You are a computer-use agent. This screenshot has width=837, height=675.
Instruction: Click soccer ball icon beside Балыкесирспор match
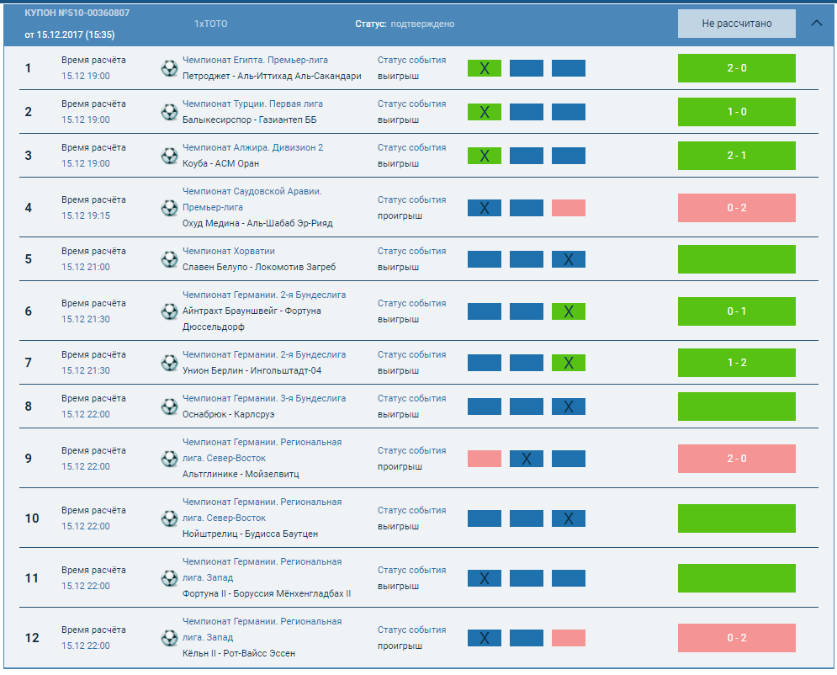point(169,112)
